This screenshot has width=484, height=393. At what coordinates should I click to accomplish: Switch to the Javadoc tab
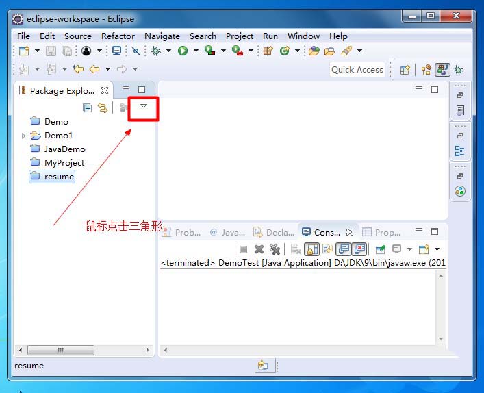[x=227, y=232]
